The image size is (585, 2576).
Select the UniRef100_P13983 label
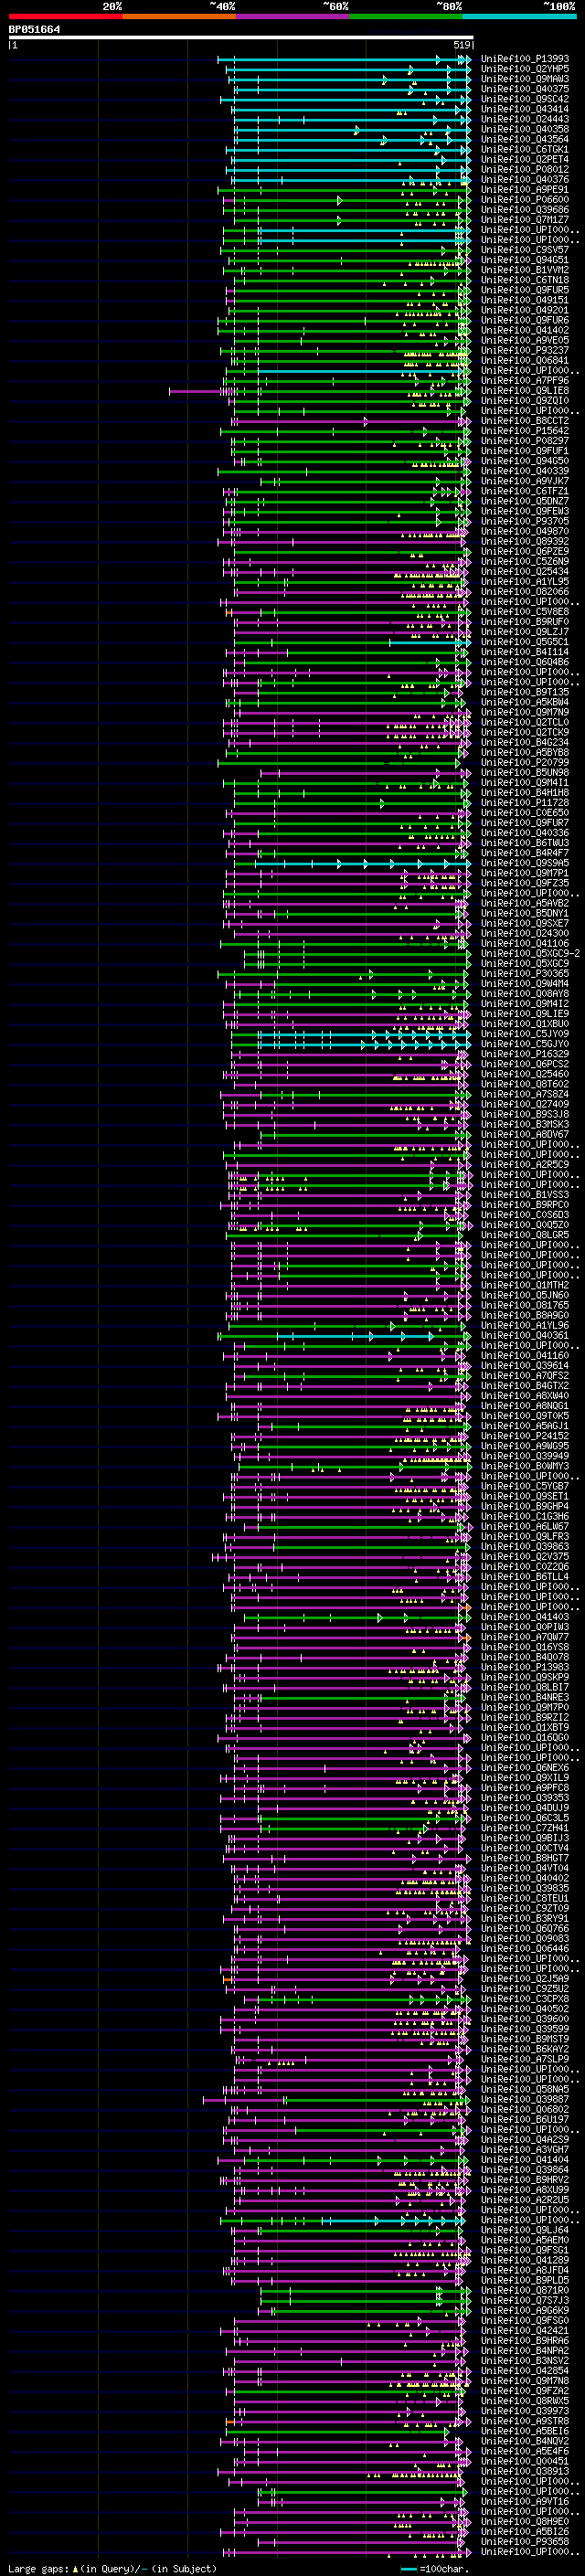(x=524, y=1667)
